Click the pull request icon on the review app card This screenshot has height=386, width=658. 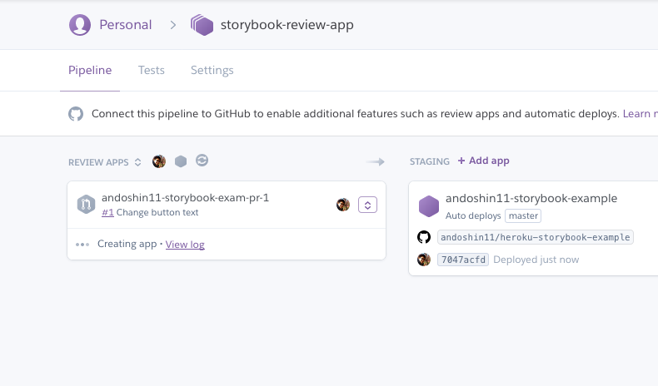pyautogui.click(x=86, y=205)
